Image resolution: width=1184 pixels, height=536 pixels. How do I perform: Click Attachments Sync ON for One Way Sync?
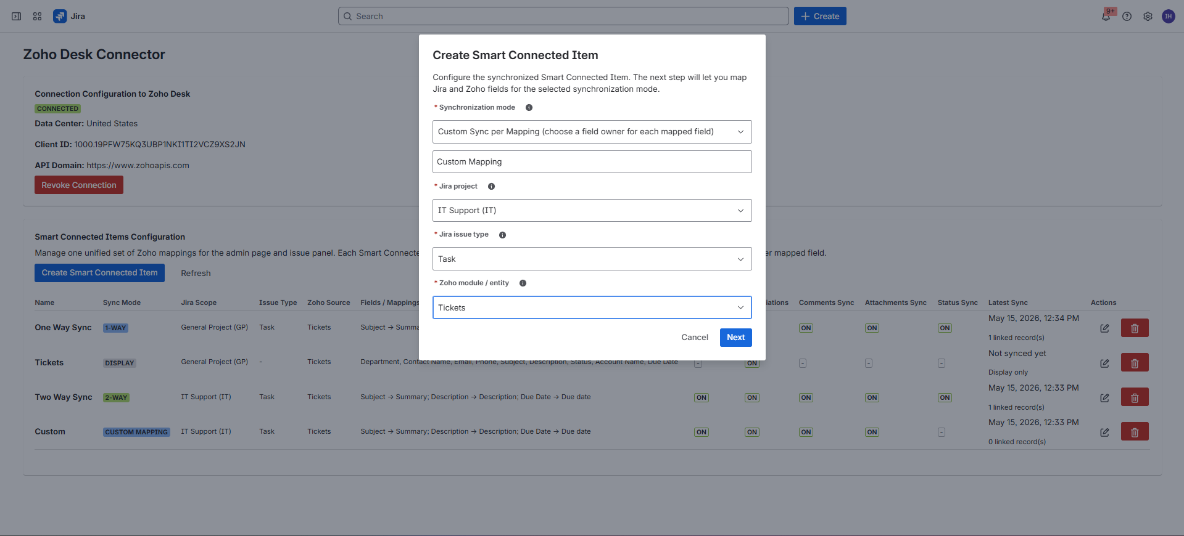click(872, 328)
